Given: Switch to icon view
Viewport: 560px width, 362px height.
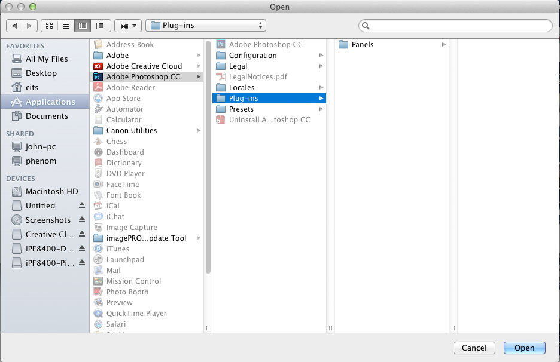Looking at the screenshot, I should point(49,25).
